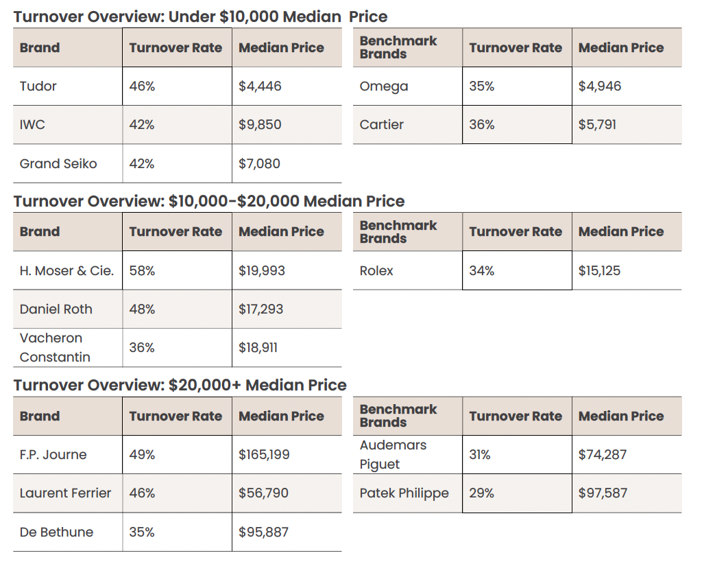
Task: Select Omega benchmark brand cell
Action: (384, 86)
